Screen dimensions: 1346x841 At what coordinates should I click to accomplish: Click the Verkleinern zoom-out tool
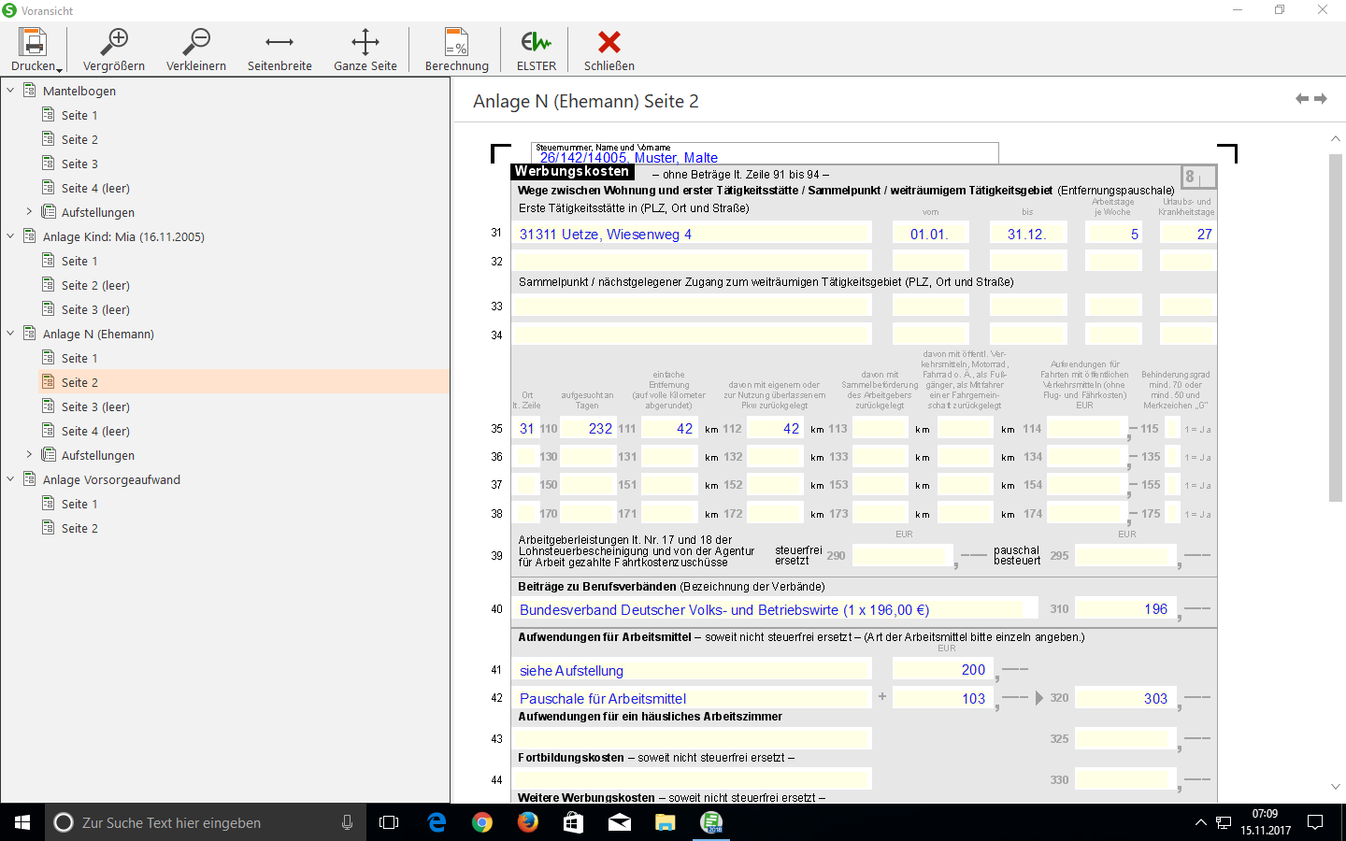196,50
